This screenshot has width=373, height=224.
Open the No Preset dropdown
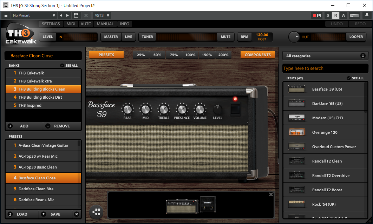[34, 15]
